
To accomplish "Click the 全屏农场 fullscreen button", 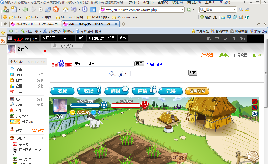I will [x=197, y=91].
